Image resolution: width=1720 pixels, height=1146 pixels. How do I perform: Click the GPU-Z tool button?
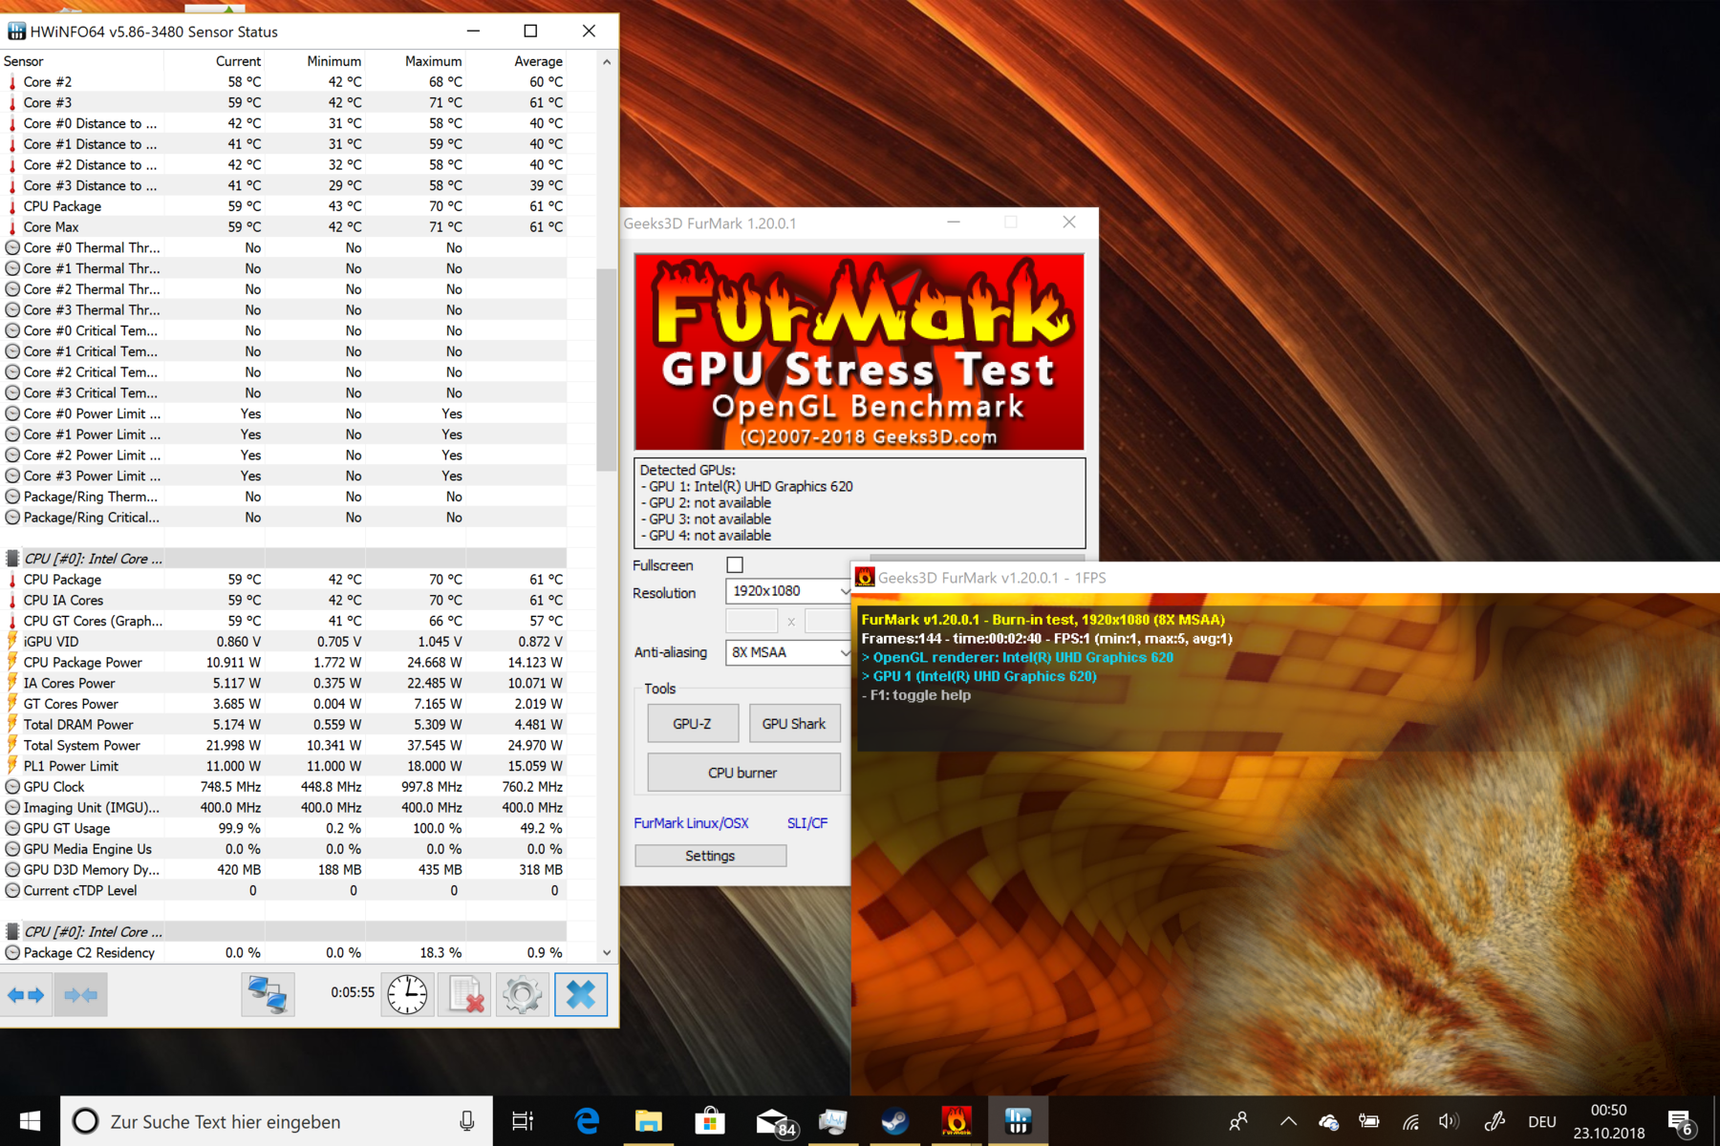693,724
